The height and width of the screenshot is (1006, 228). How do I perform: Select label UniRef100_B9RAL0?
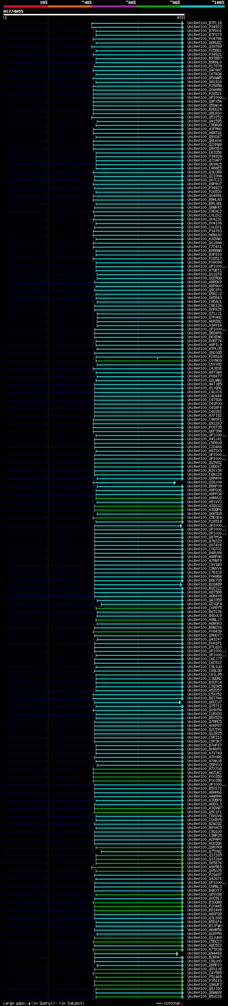pos(204,62)
